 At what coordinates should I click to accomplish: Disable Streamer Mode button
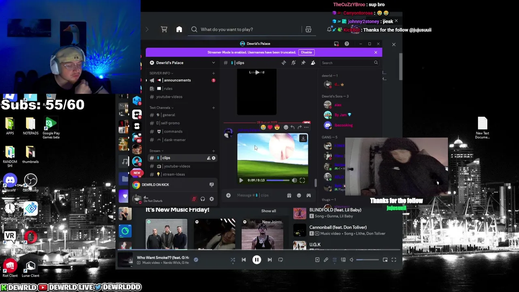307,52
